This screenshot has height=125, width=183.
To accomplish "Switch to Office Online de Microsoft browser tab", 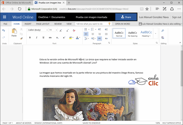I will [17, 3].
